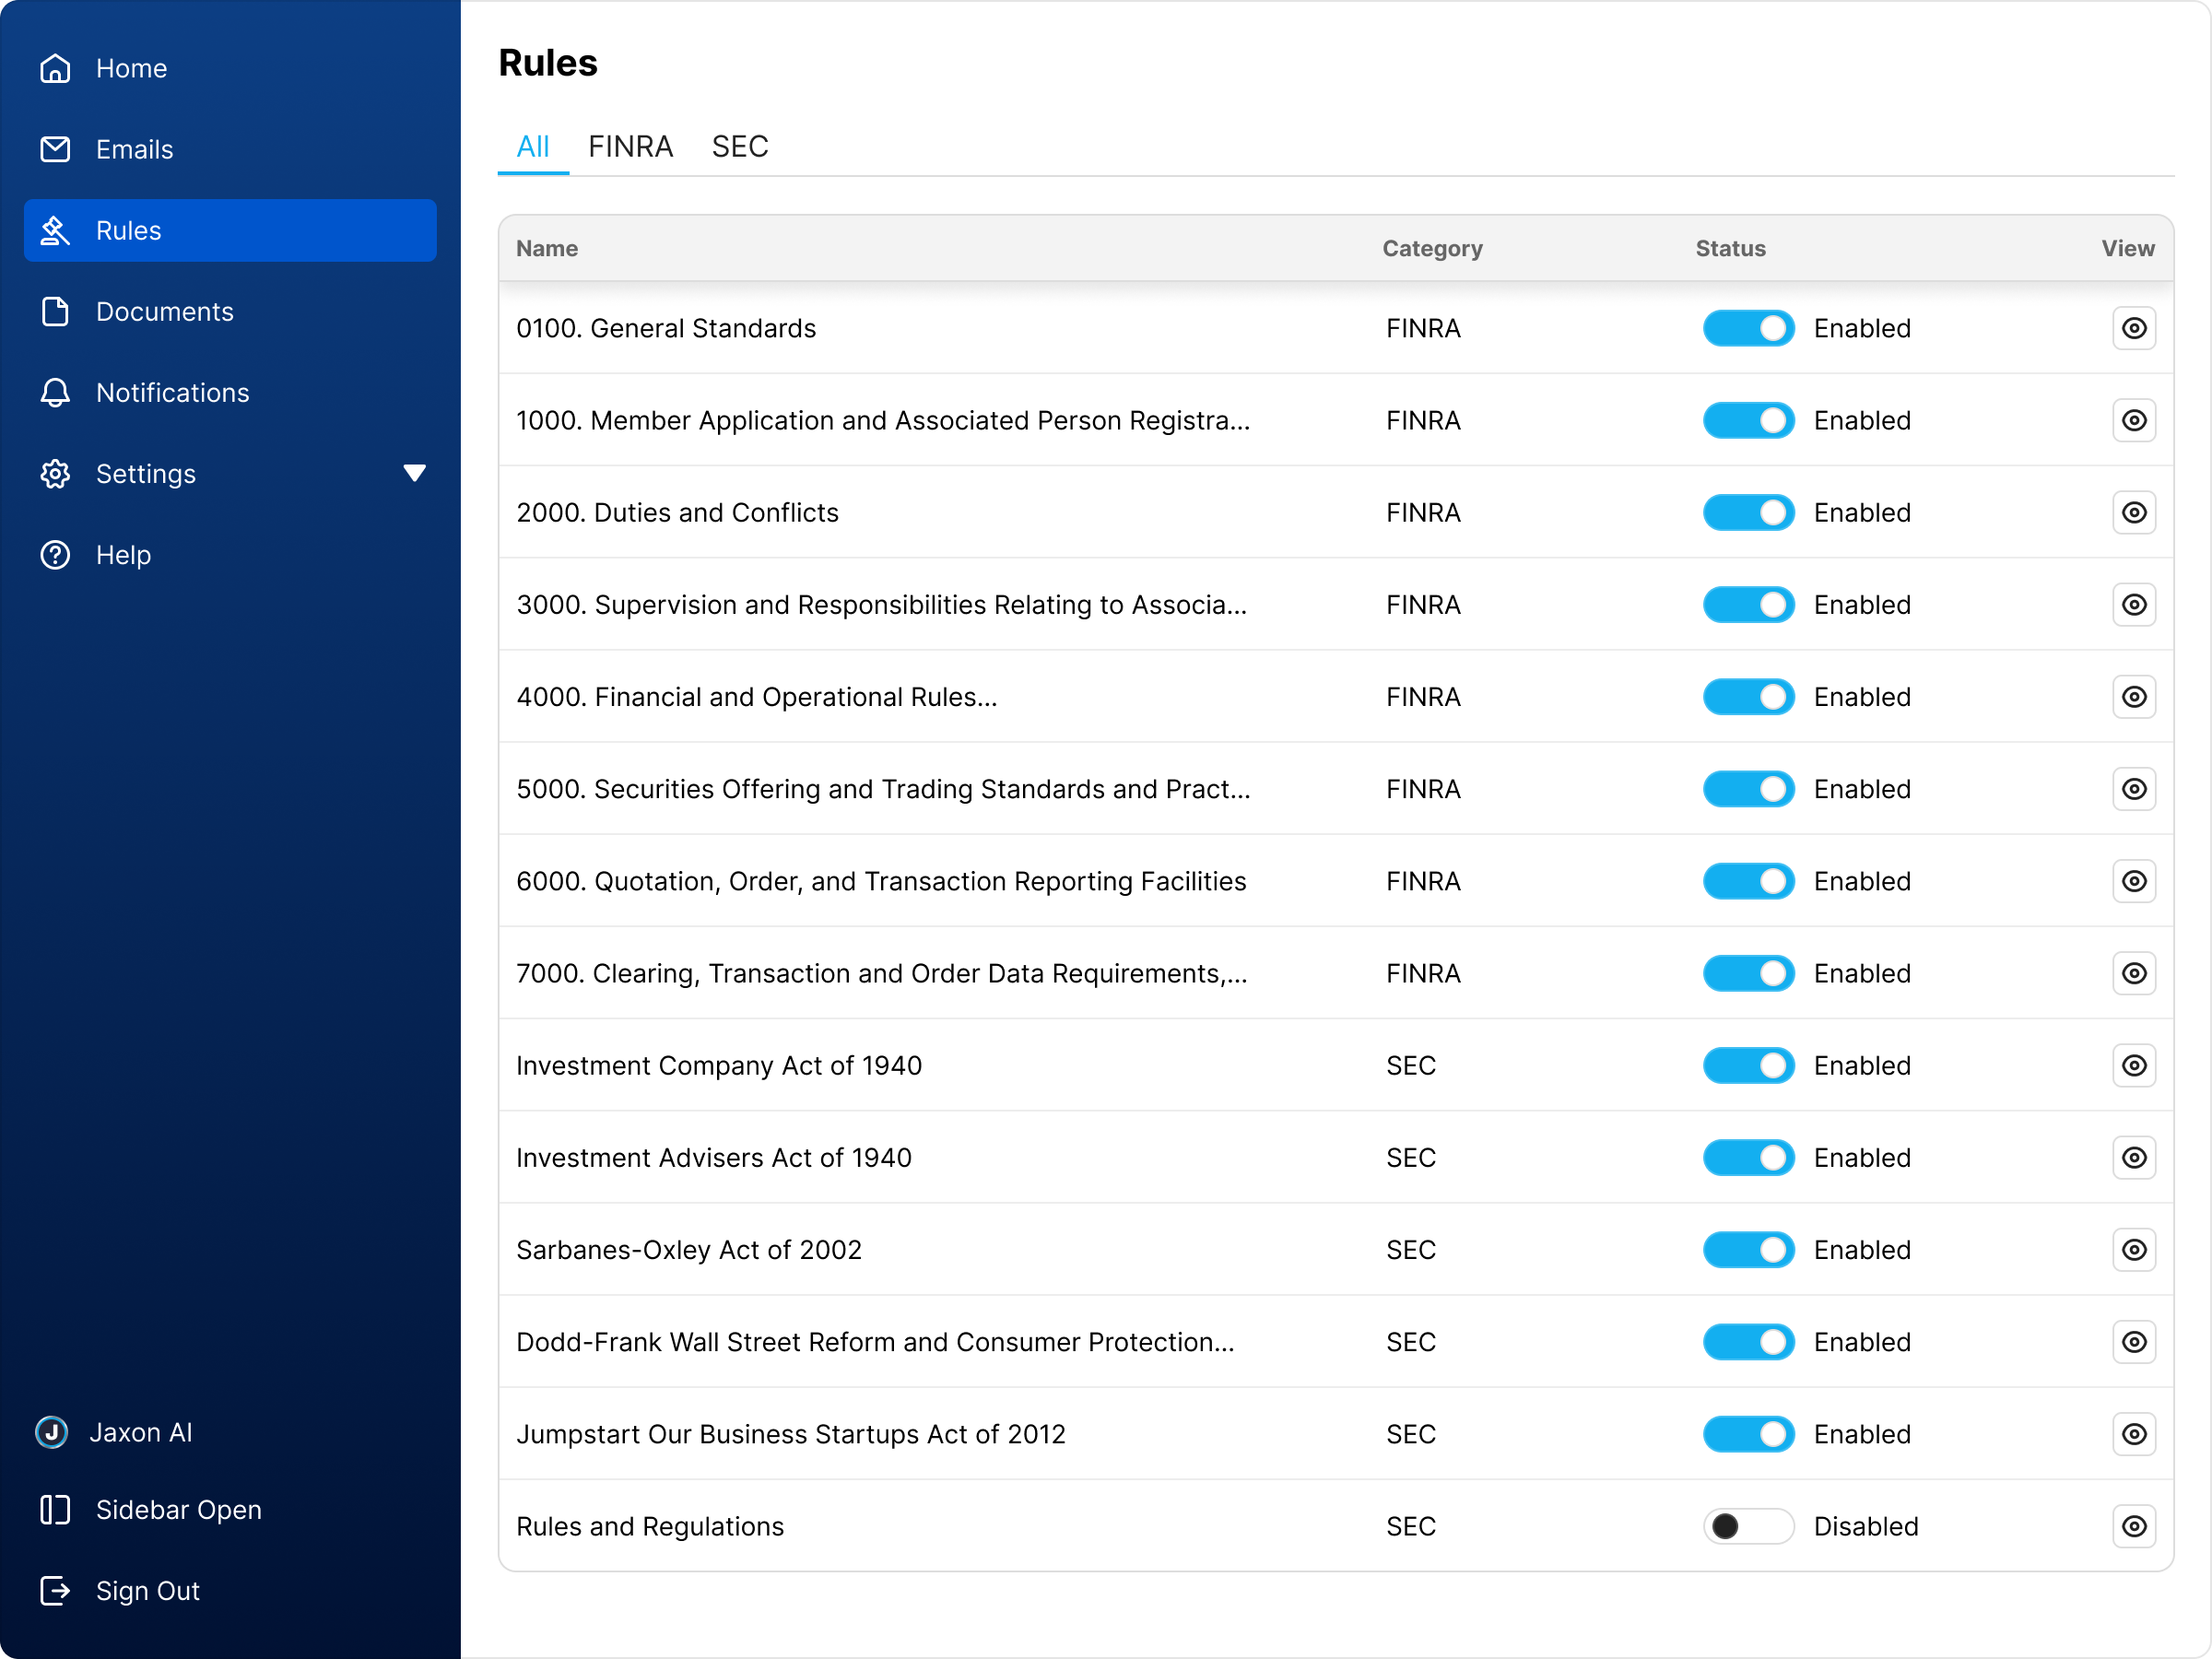
Task: Open the Notifications menu label
Action: (173, 392)
